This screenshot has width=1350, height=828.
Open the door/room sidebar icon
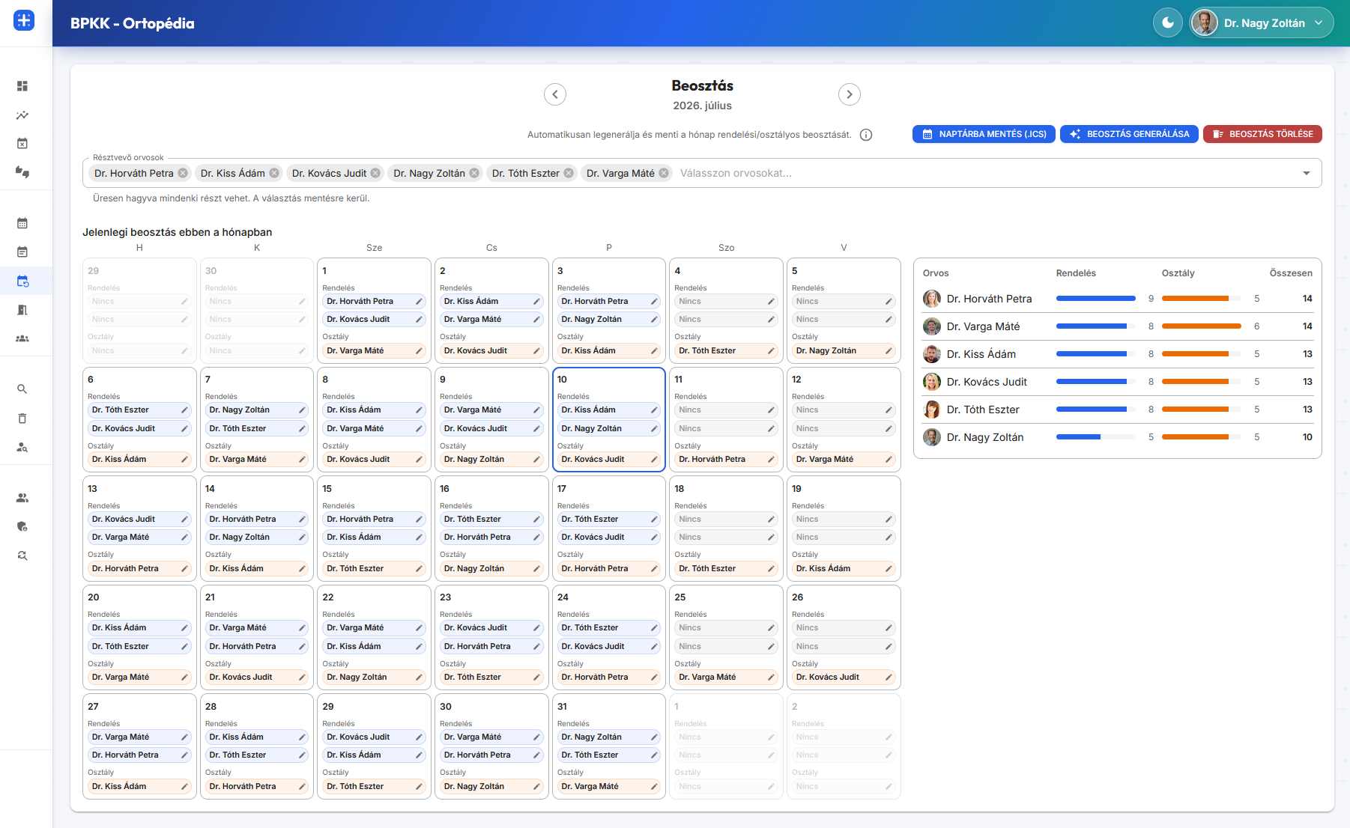coord(22,310)
